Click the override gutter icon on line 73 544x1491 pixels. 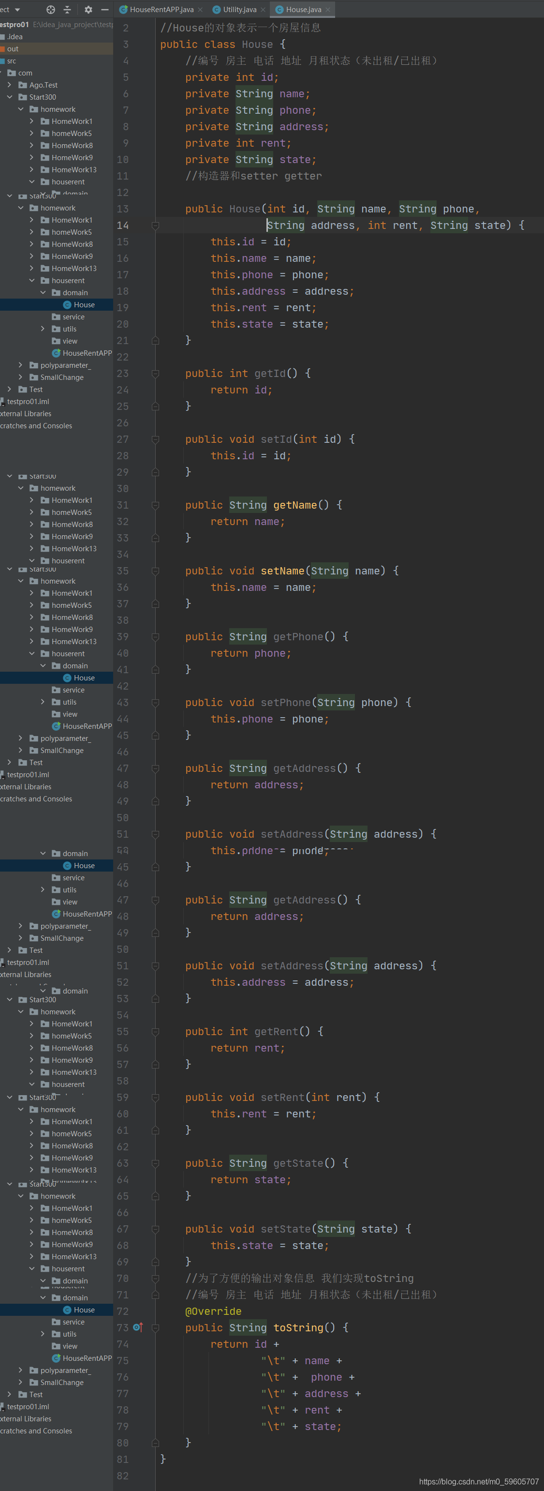tap(138, 1327)
